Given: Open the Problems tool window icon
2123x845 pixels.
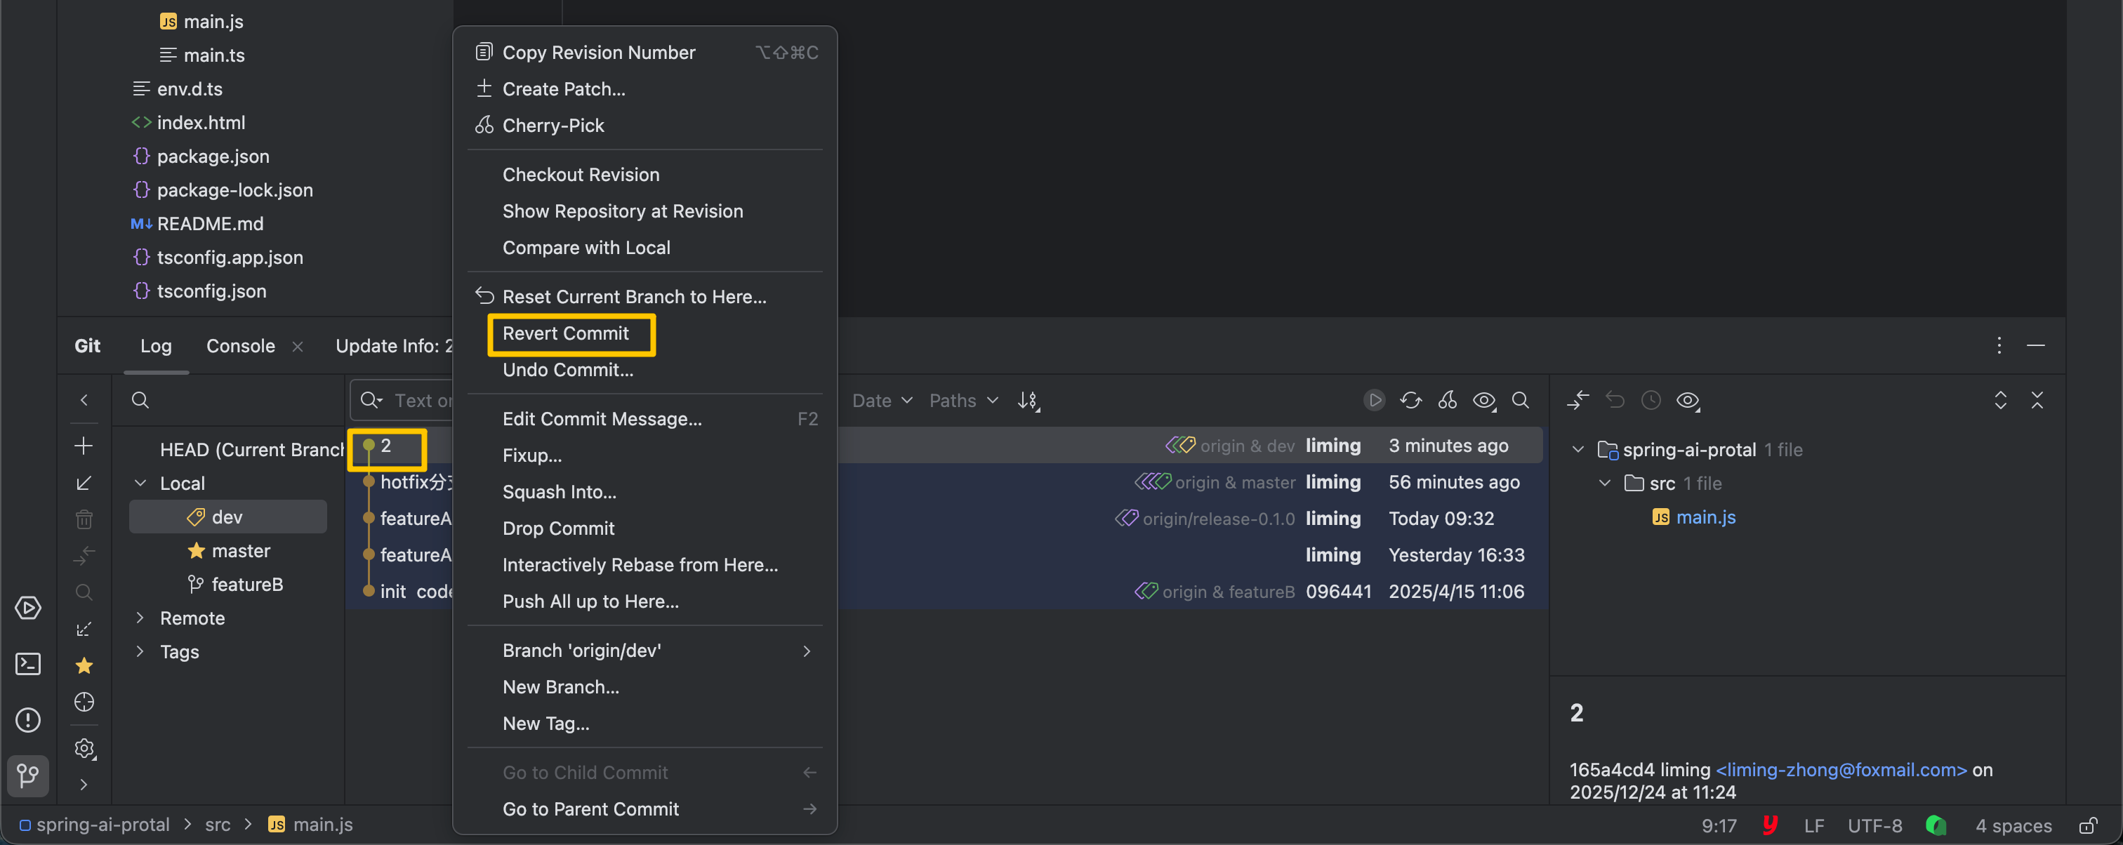Looking at the screenshot, I should tap(28, 720).
